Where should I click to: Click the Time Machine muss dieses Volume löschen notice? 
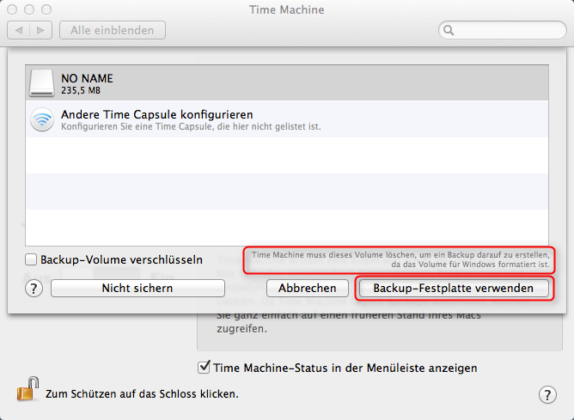click(400, 259)
